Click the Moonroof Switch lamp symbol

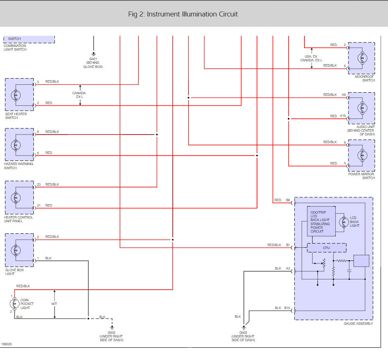(x=362, y=58)
